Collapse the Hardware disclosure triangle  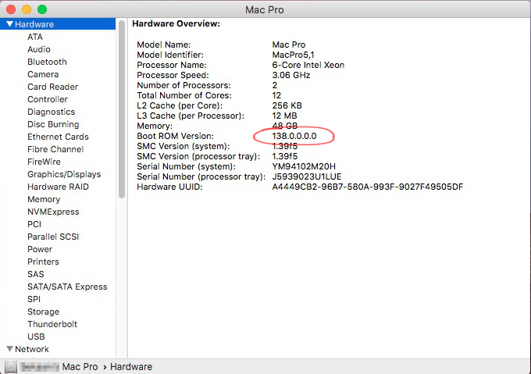point(10,24)
